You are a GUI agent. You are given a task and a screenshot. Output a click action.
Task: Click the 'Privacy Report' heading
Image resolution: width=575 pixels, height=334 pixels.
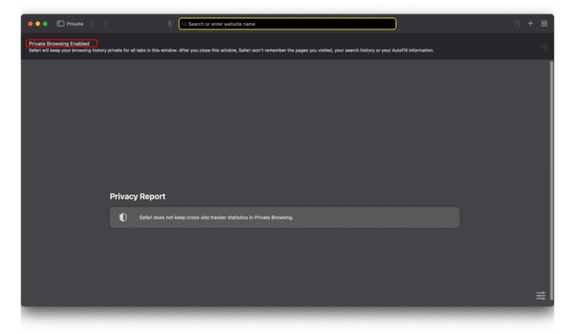pos(138,196)
